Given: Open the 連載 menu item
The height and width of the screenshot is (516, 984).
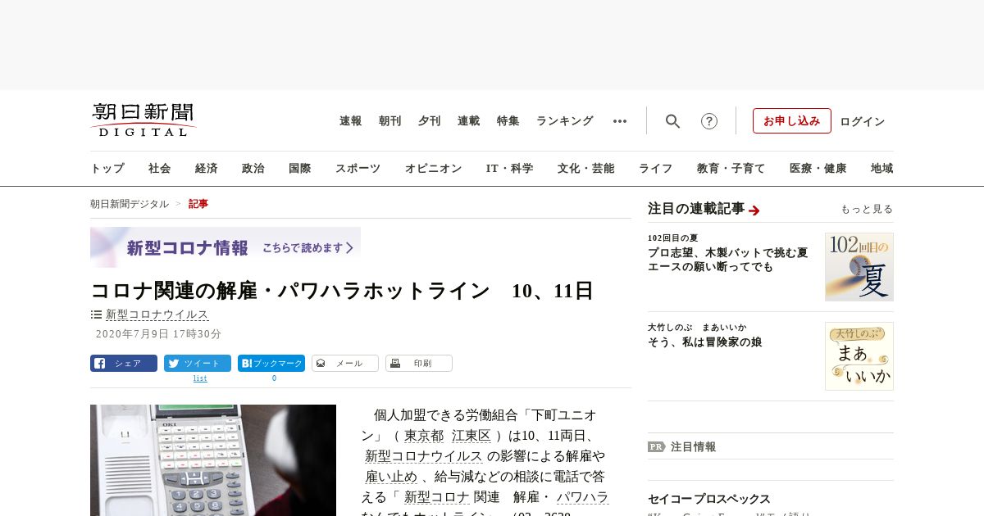Looking at the screenshot, I should [469, 121].
